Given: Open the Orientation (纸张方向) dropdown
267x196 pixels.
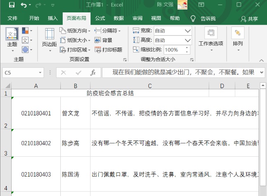Looking at the screenshot, I should click(x=74, y=31).
